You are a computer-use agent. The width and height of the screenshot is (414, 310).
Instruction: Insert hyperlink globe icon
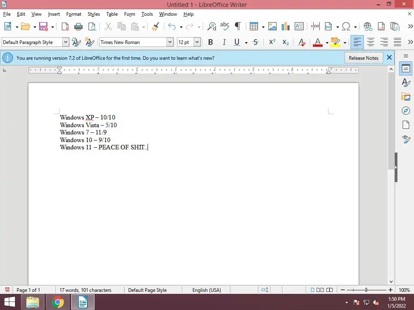click(x=368, y=27)
